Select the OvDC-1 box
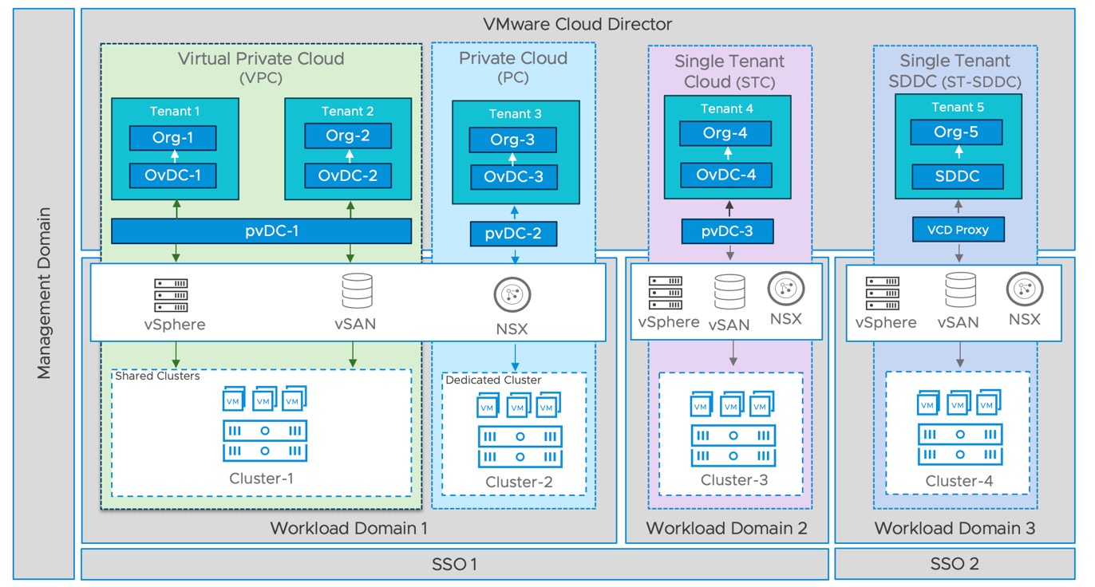Screen dimensions: 1095x587 click(x=173, y=175)
